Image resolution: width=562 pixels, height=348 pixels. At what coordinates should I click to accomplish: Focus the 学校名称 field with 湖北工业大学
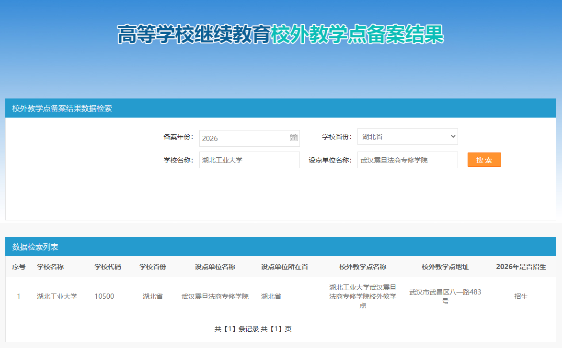(x=250, y=160)
